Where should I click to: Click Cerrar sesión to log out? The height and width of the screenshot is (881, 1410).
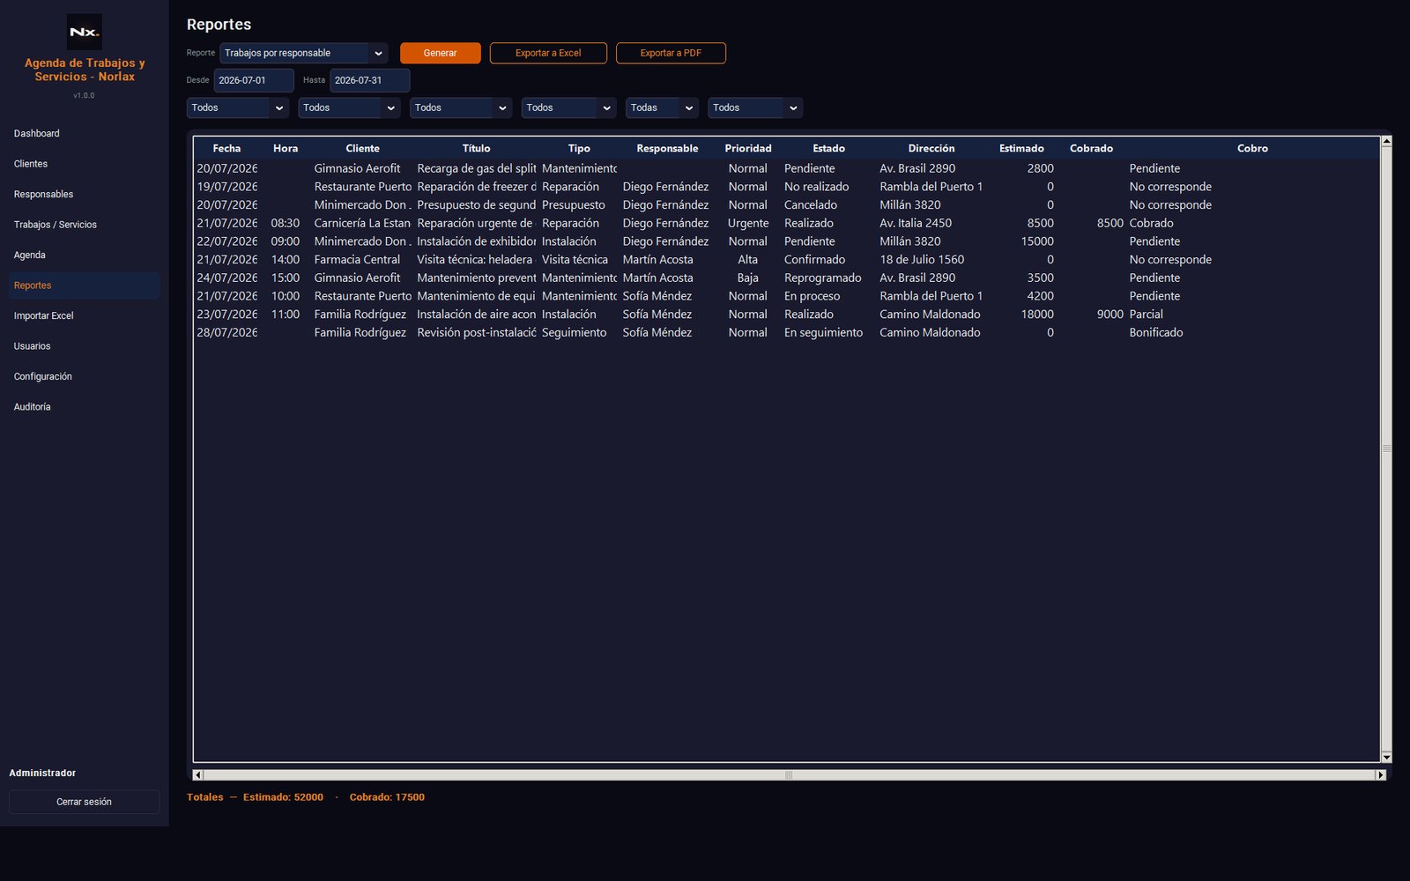[x=85, y=802]
